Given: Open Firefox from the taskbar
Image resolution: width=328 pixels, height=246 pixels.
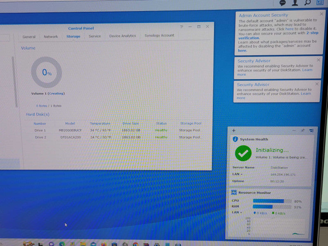Looking at the screenshot, I should 104,244.
